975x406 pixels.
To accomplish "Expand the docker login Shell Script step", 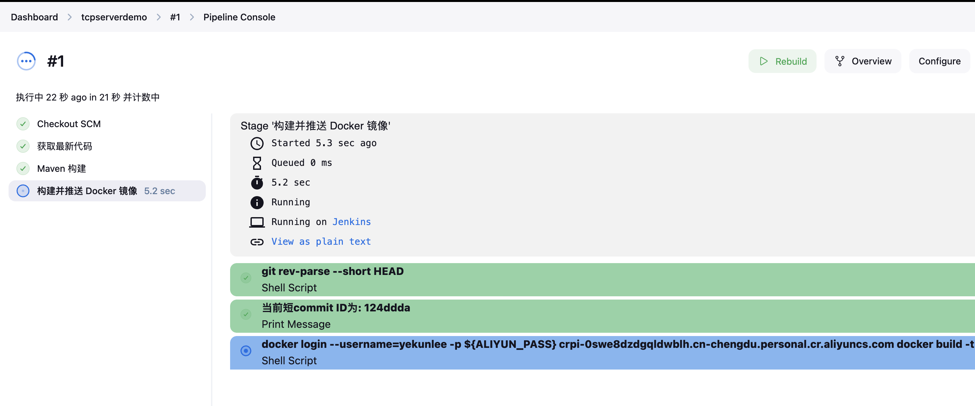I will click(x=454, y=352).
